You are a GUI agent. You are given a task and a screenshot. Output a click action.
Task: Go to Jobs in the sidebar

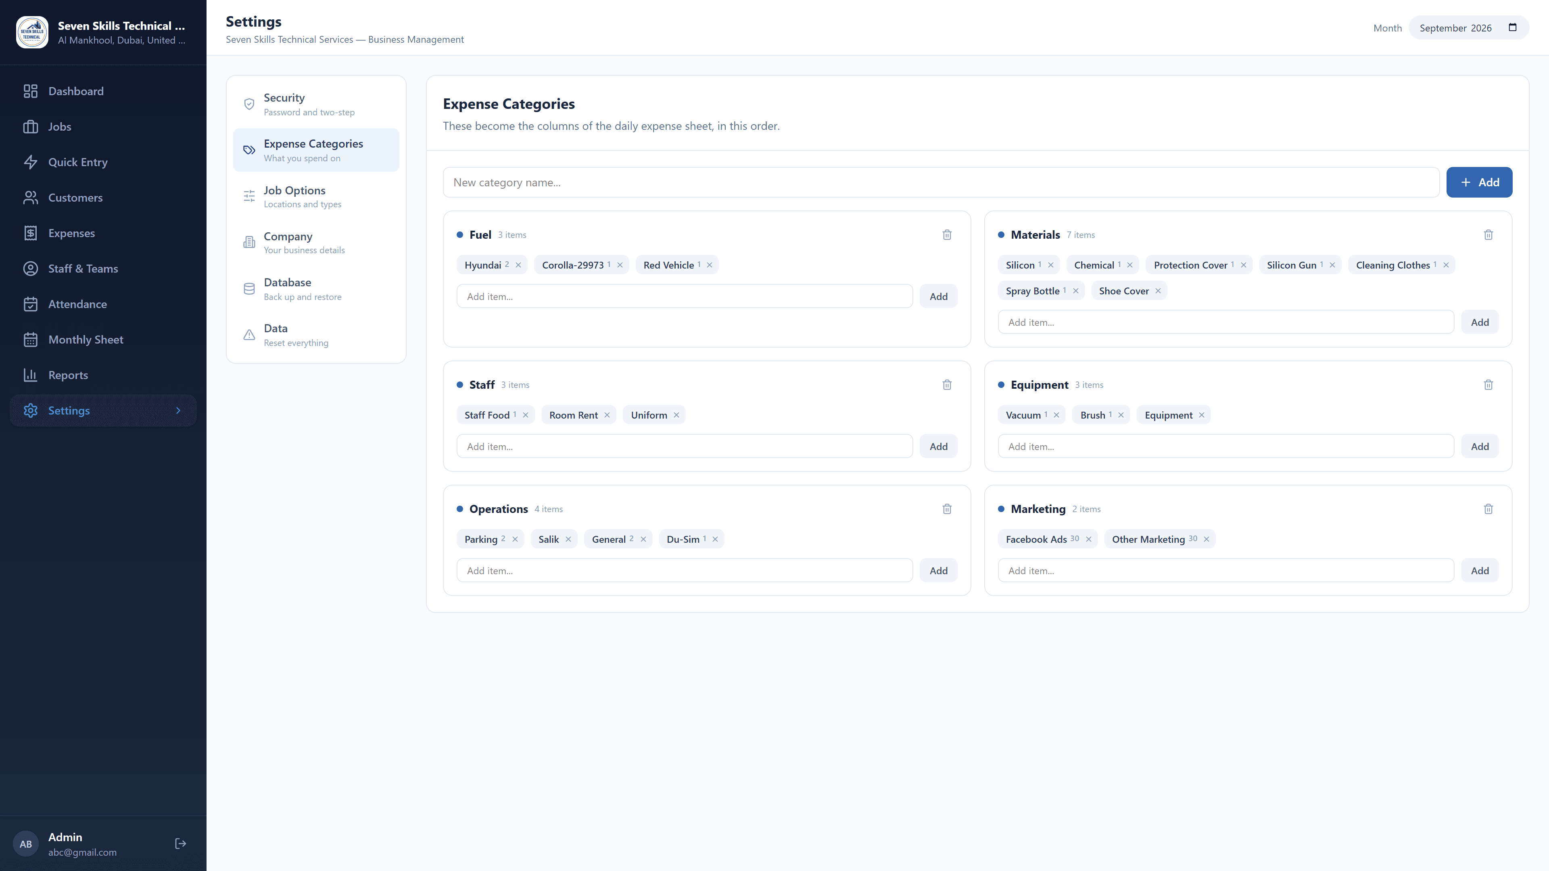pyautogui.click(x=103, y=127)
